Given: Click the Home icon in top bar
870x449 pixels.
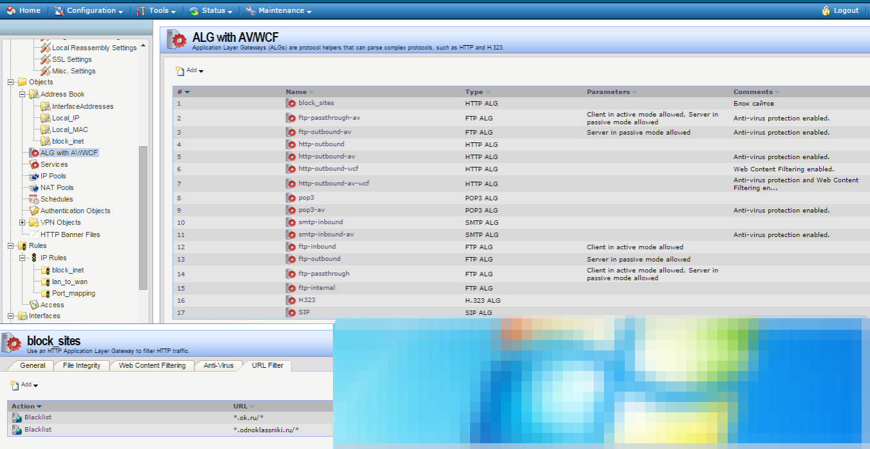Looking at the screenshot, I should pos(11,10).
